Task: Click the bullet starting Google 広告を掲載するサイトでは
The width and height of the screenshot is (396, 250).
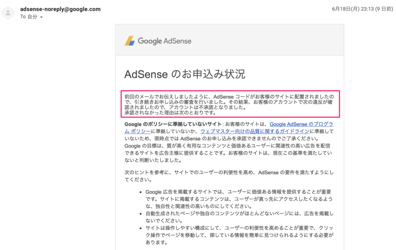Action: tap(239, 199)
